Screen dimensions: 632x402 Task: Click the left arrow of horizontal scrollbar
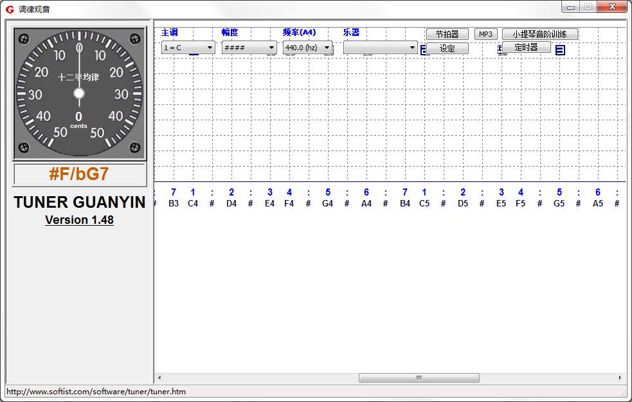pos(159,378)
